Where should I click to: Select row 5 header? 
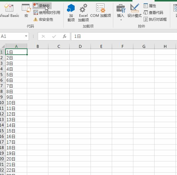2,74
